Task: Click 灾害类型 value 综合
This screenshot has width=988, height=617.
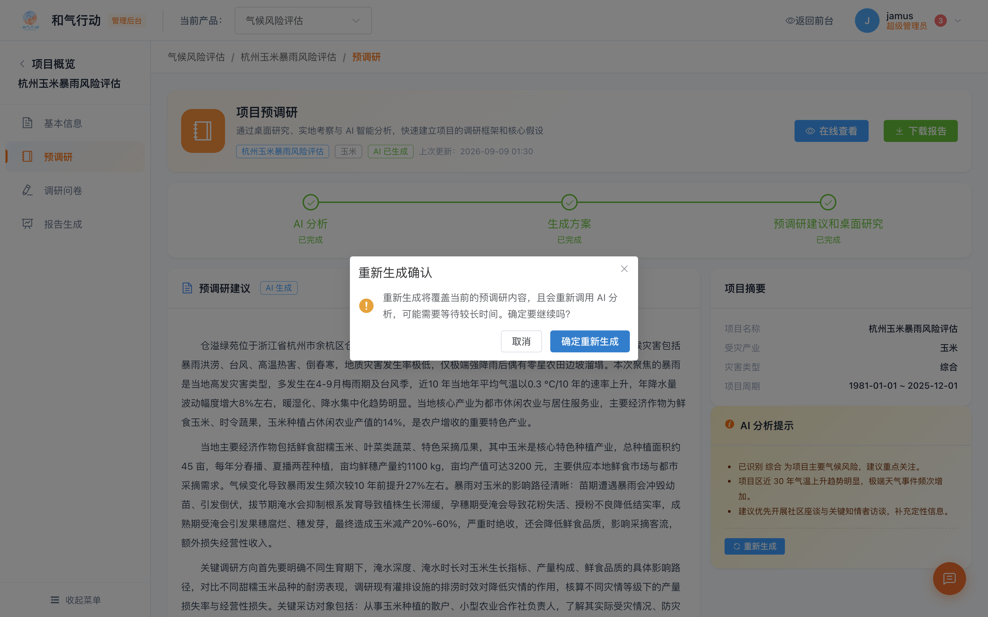Action: click(949, 367)
